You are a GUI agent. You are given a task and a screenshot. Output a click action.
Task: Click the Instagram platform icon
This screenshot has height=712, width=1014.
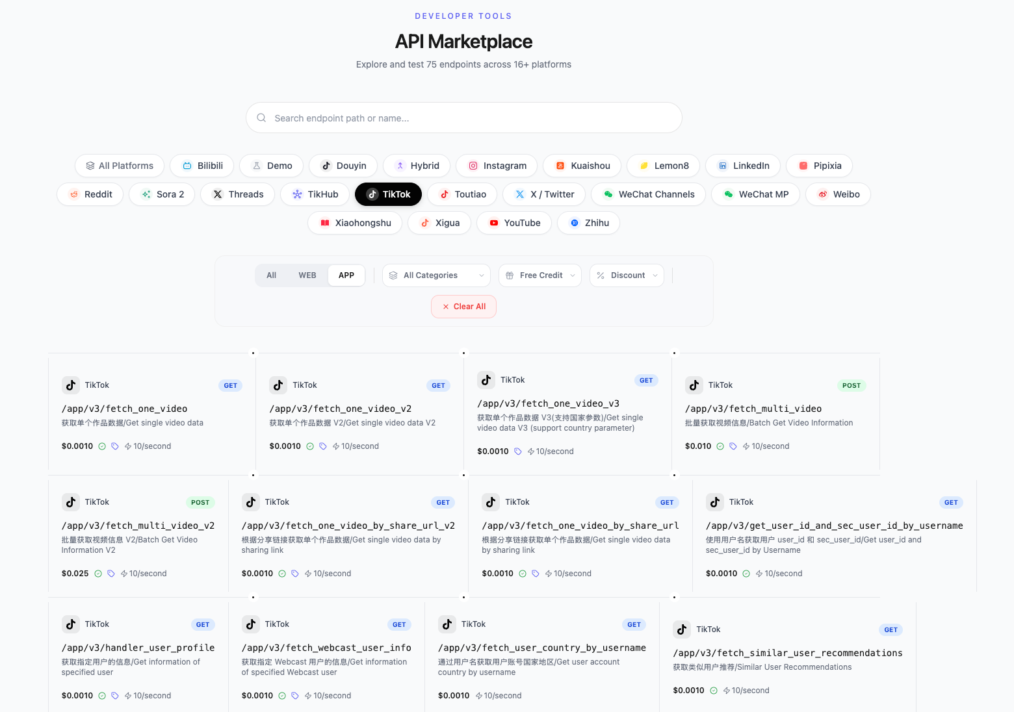coord(473,166)
